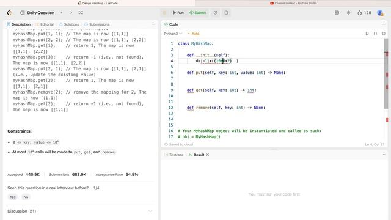
Task: Toggle the Auto mode indicator
Action: point(194,34)
